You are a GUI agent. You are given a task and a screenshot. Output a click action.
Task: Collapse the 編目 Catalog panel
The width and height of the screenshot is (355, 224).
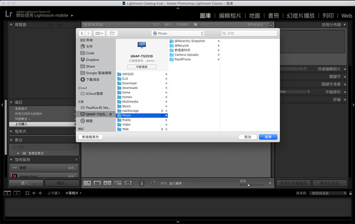pyautogui.click(x=11, y=102)
